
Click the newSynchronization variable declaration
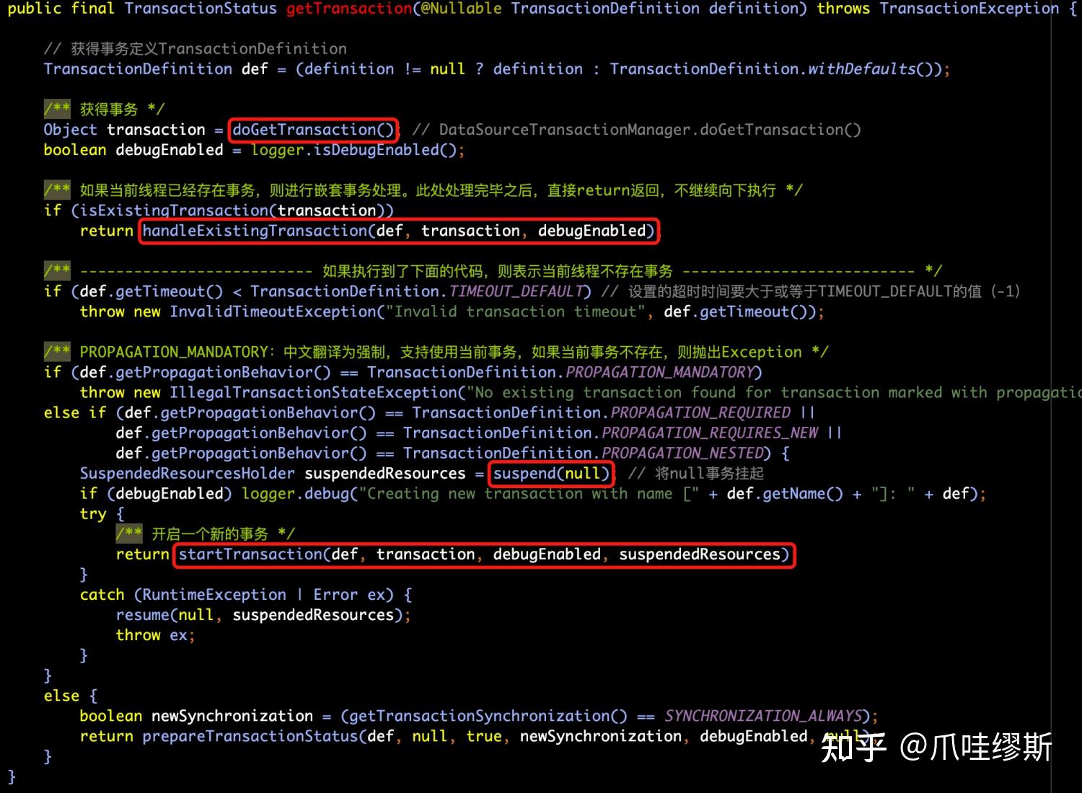[x=232, y=716]
